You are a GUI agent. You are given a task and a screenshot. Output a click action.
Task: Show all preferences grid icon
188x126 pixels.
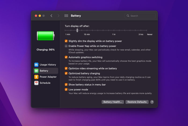point(66,16)
